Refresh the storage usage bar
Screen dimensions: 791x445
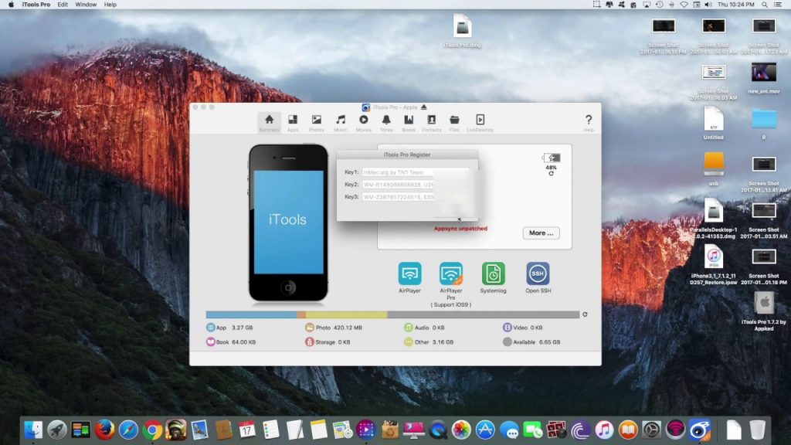point(585,314)
